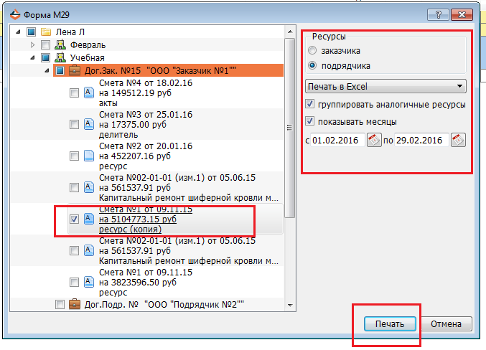
Task: Check second Смета №02-01-01 (изм.1) checkbox
Action: pos(74,250)
